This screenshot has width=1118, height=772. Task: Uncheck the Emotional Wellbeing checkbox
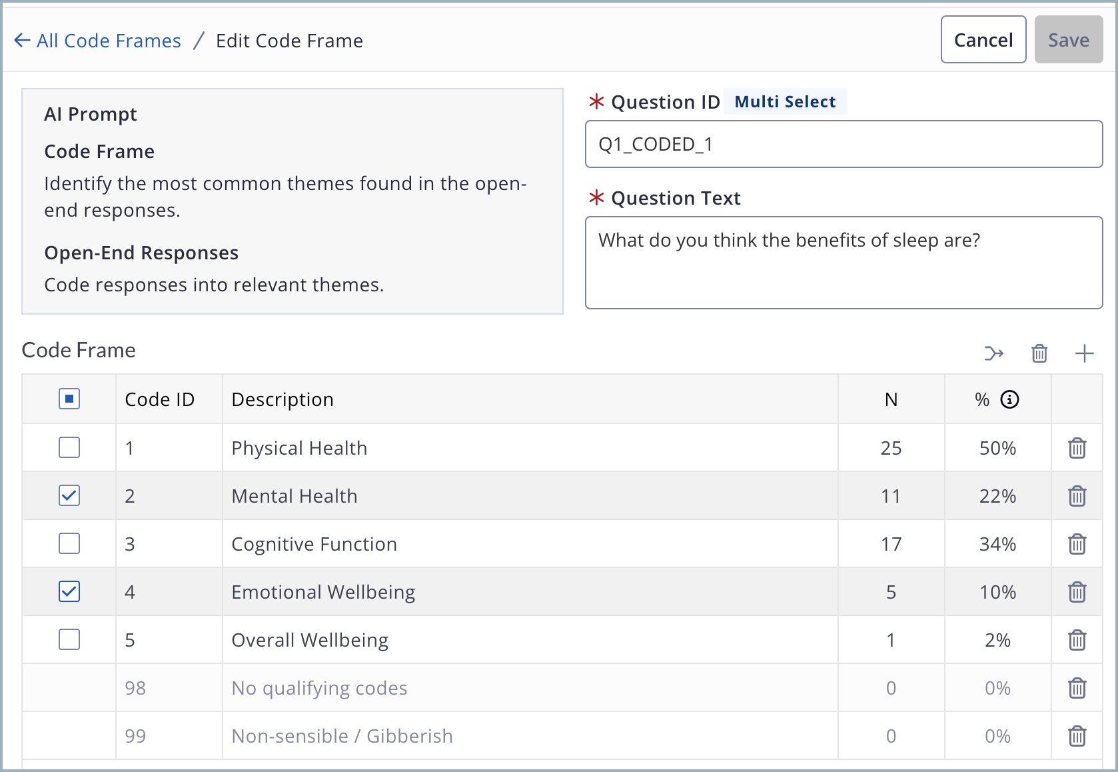69,591
